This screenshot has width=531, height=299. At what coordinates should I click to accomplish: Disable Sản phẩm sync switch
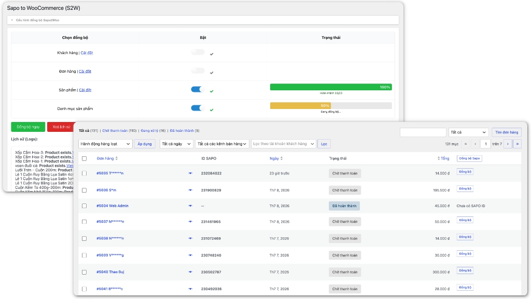(x=198, y=89)
